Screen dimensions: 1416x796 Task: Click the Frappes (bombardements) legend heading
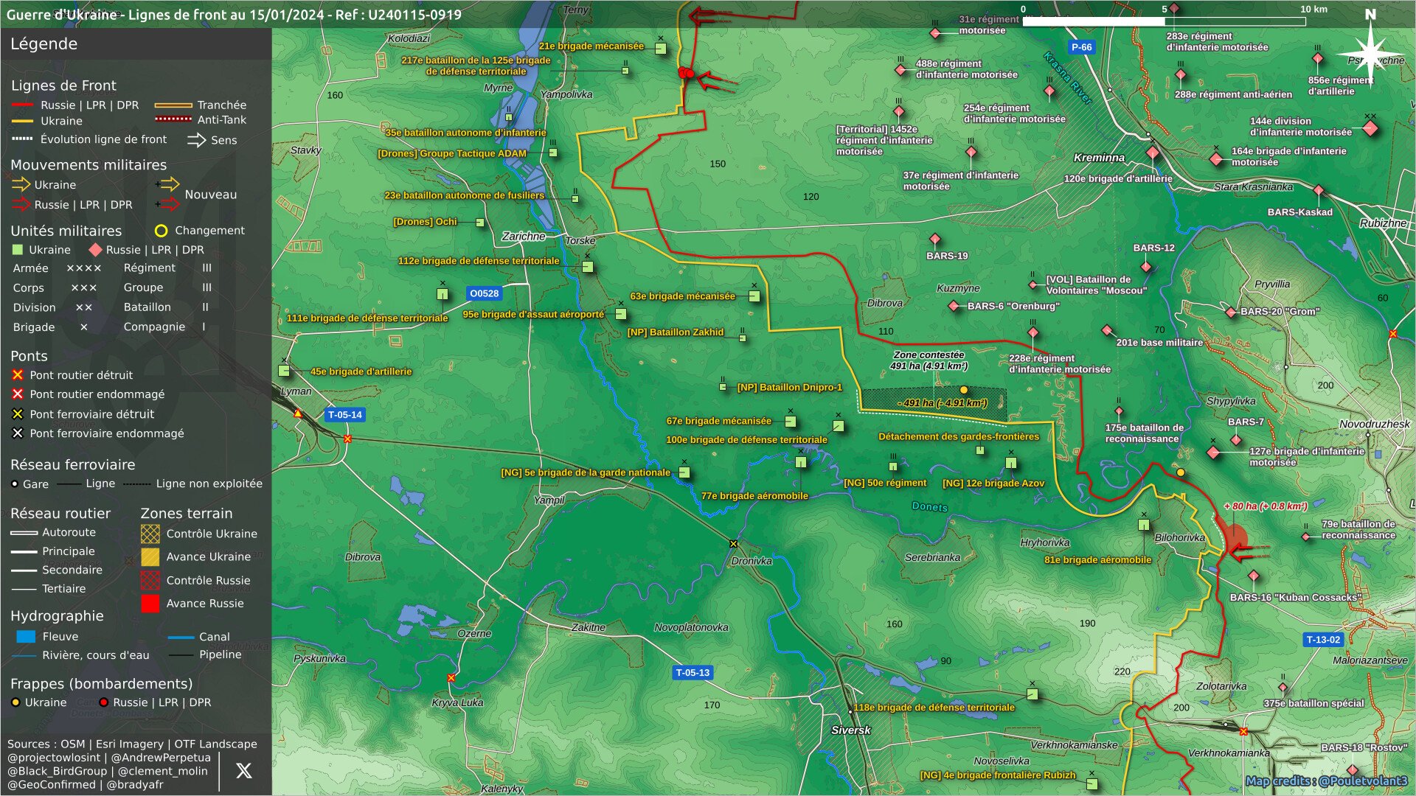click(101, 684)
